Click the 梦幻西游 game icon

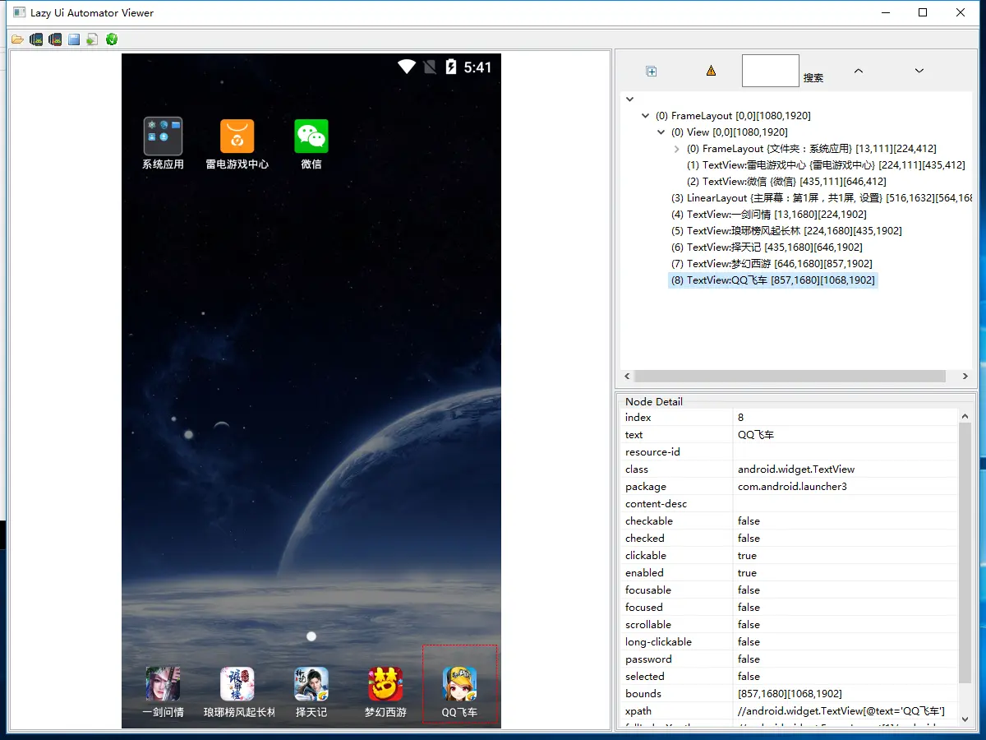(385, 683)
